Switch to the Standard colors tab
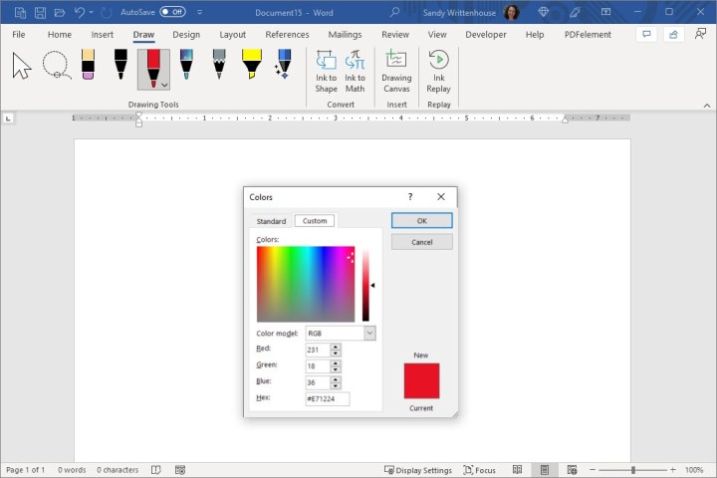 [x=271, y=221]
